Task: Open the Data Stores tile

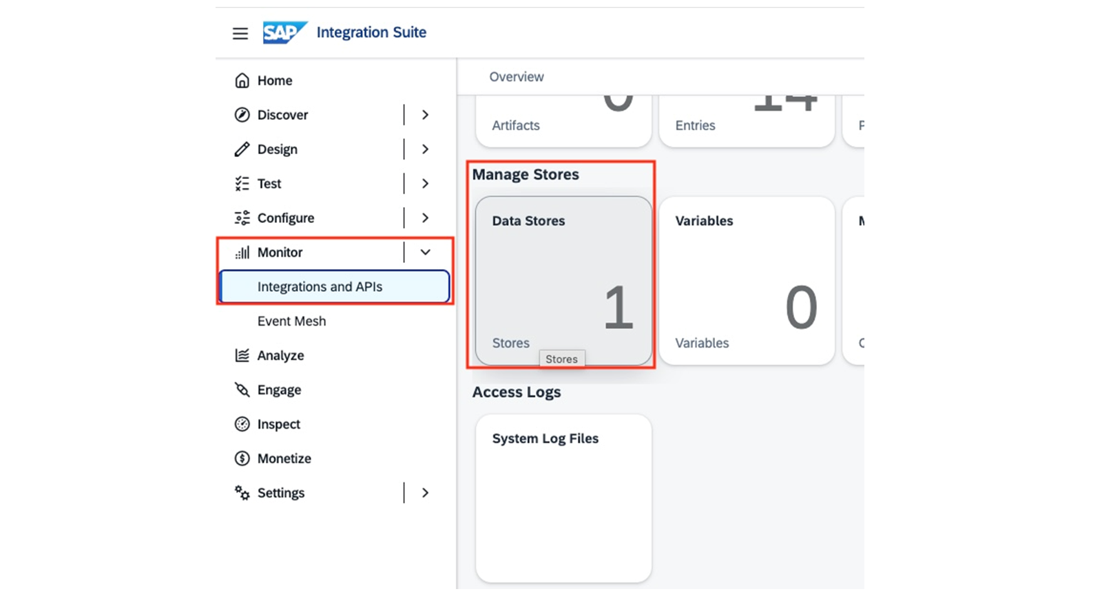Action: click(563, 281)
